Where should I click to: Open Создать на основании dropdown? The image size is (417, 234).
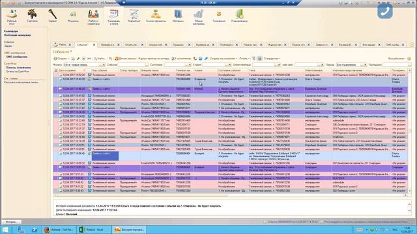click(x=223, y=58)
